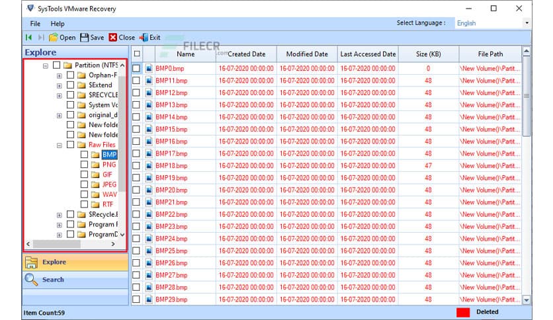Click the file list scroll up arrow
Screen dimensions: 553x320
click(527, 52)
